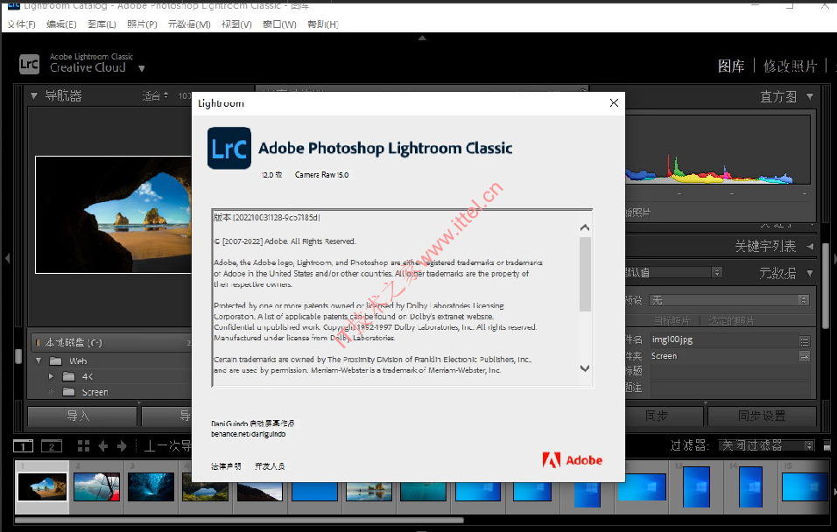Switch to grid view icon in filmstrip bar
This screenshot has height=532, width=837.
[x=83, y=446]
